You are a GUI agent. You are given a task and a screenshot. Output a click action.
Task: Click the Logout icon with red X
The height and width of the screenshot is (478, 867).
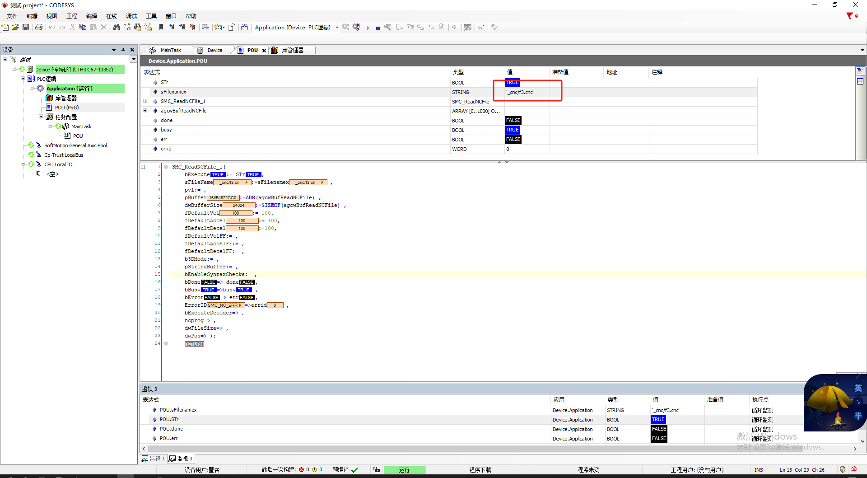click(356, 27)
